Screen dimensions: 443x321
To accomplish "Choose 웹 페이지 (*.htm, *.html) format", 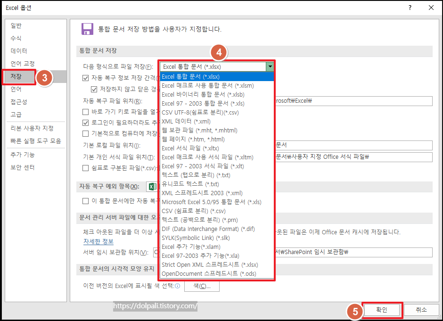I will coord(217,140).
